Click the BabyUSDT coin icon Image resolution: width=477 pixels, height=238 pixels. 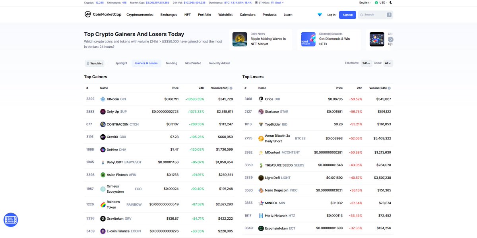[x=103, y=162]
